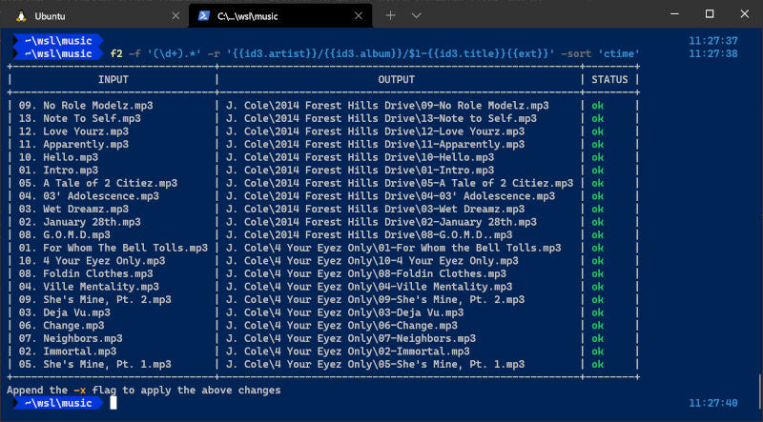
Task: Expand the terminal profiles dropdown chevron
Action: click(416, 16)
